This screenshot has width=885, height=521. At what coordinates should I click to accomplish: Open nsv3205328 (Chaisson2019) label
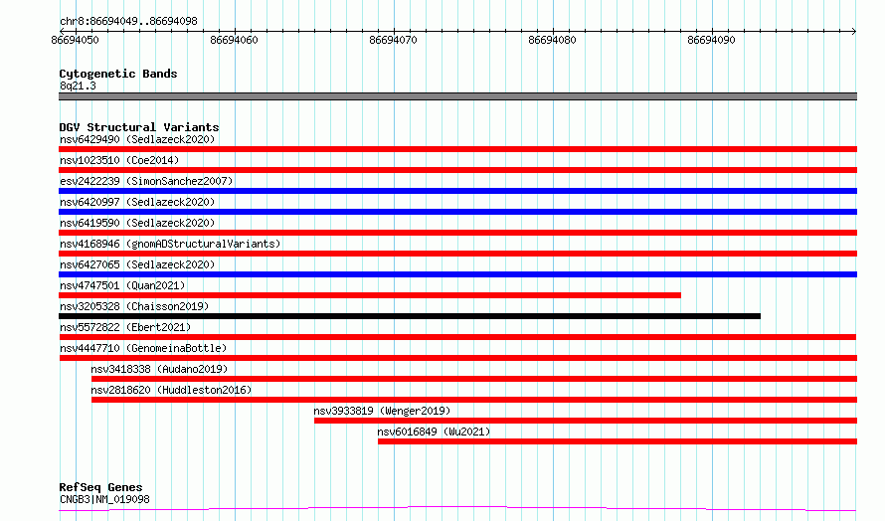coord(134,306)
